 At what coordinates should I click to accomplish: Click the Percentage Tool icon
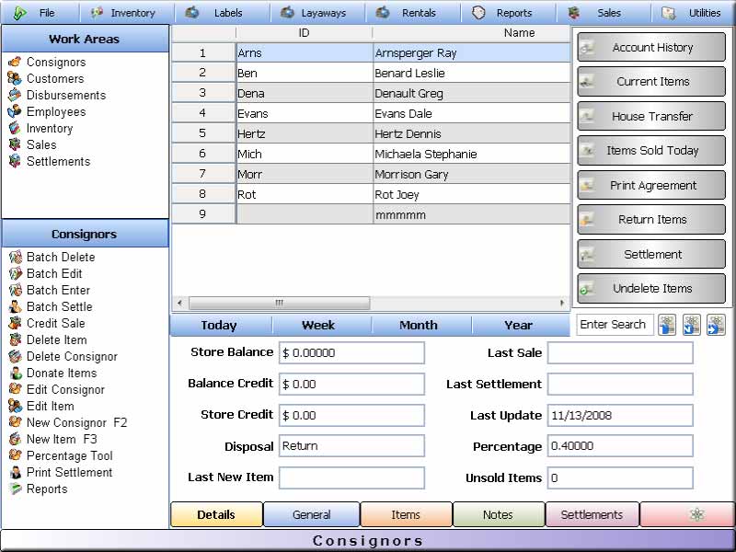(16, 455)
